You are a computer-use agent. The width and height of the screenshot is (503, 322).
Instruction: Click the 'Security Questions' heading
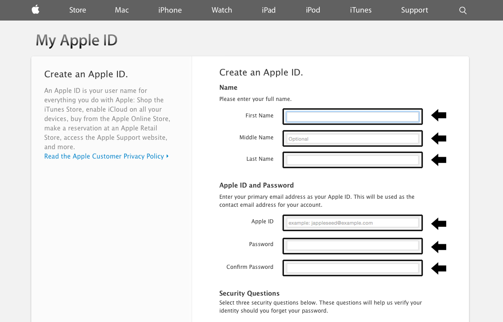pos(249,293)
